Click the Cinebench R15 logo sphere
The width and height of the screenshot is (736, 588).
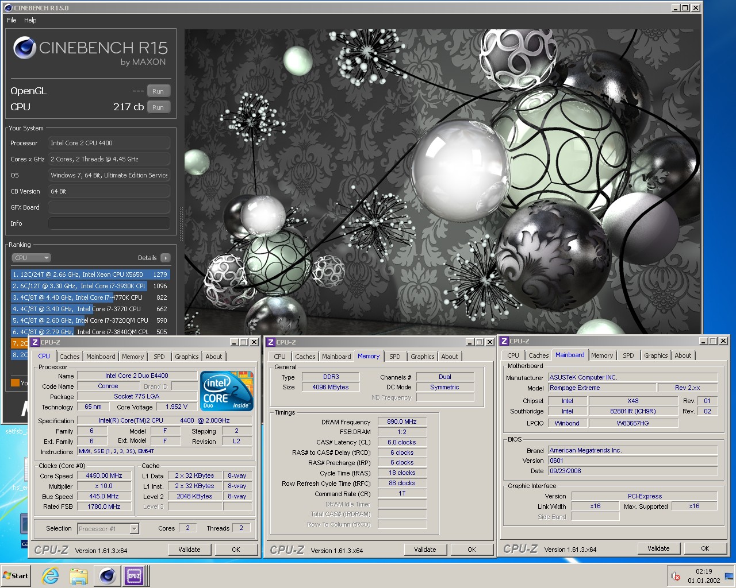click(x=25, y=48)
